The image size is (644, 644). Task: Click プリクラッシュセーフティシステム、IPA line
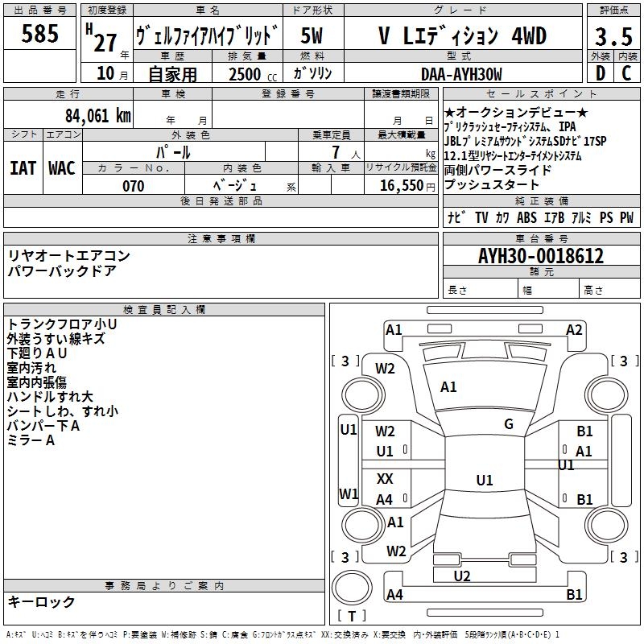point(510,126)
